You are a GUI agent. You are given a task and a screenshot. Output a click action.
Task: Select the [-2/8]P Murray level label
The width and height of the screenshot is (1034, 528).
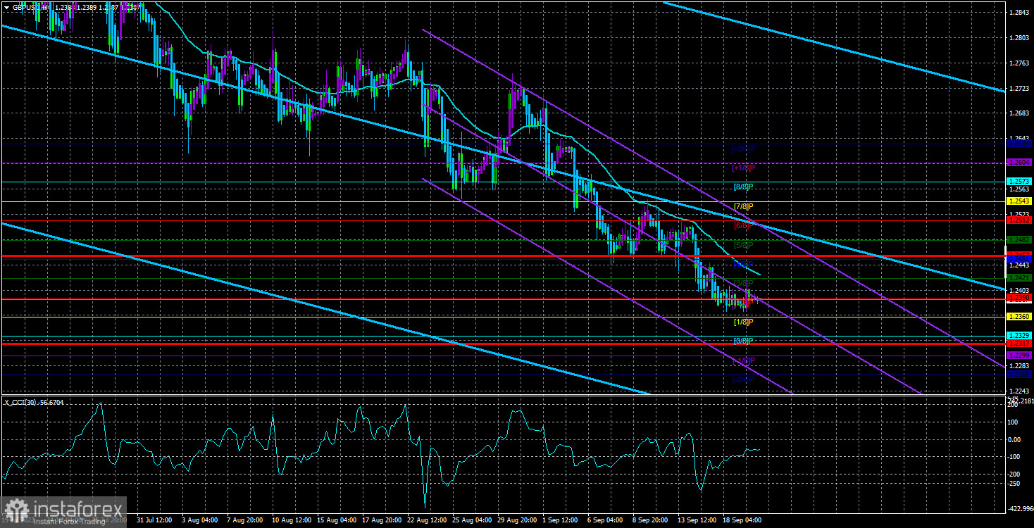tap(744, 380)
